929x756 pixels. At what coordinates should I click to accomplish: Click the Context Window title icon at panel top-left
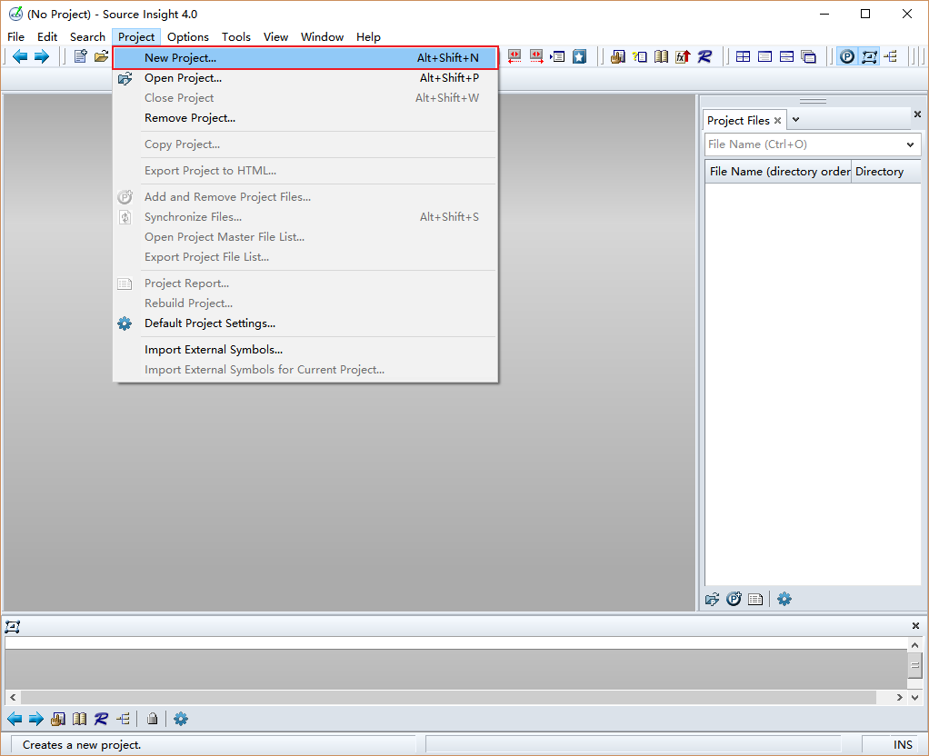(13, 626)
